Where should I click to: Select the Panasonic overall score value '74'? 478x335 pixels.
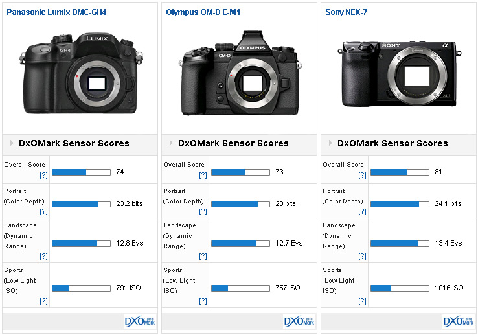click(120, 172)
